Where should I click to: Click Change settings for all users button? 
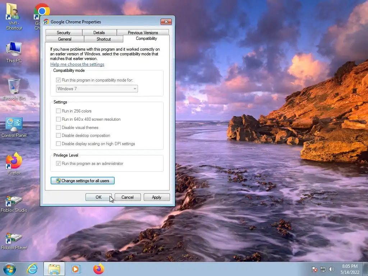pyautogui.click(x=83, y=181)
